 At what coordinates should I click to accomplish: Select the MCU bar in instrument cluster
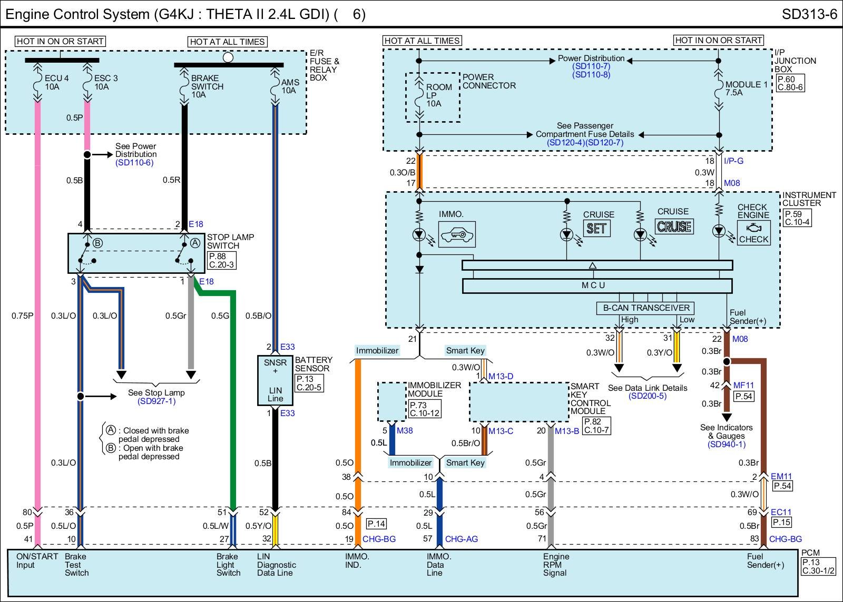[597, 285]
